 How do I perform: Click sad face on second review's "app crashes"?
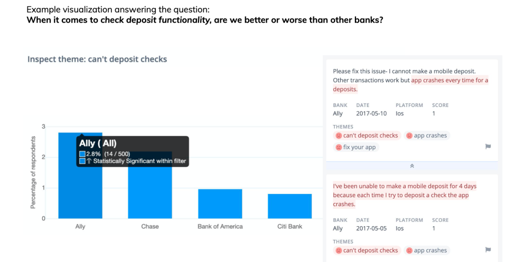[409, 250]
